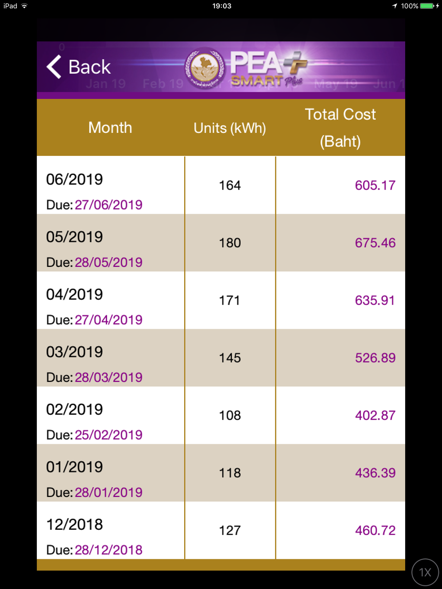The width and height of the screenshot is (442, 589).
Task: Open due date 28/05/2019 link
Action: coord(108,262)
